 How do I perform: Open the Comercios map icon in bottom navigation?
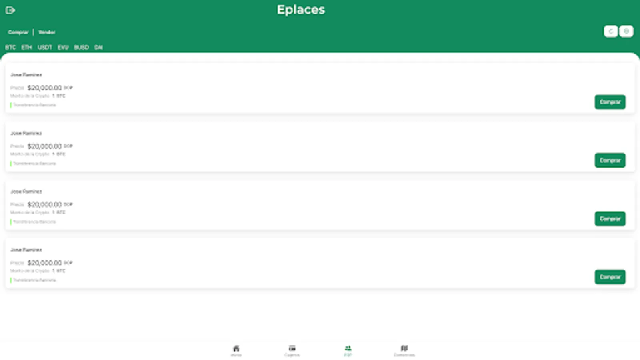pos(404,348)
